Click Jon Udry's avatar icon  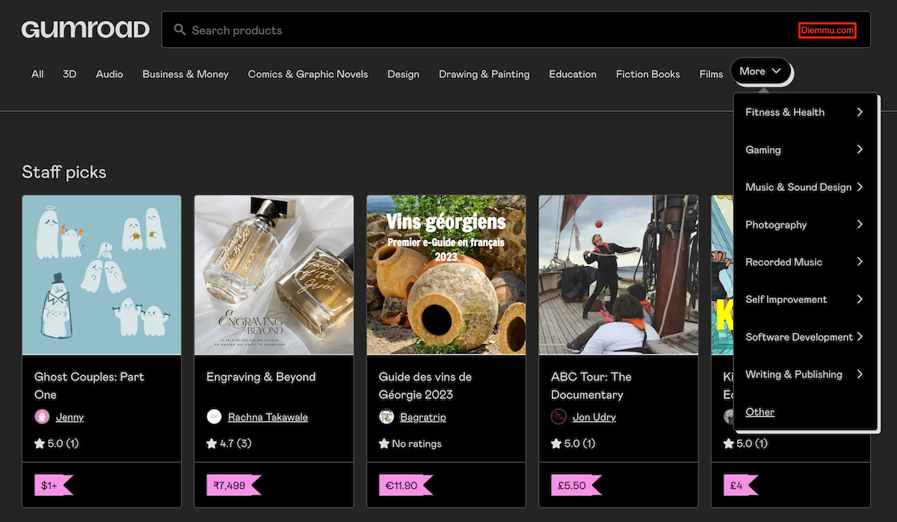point(558,417)
